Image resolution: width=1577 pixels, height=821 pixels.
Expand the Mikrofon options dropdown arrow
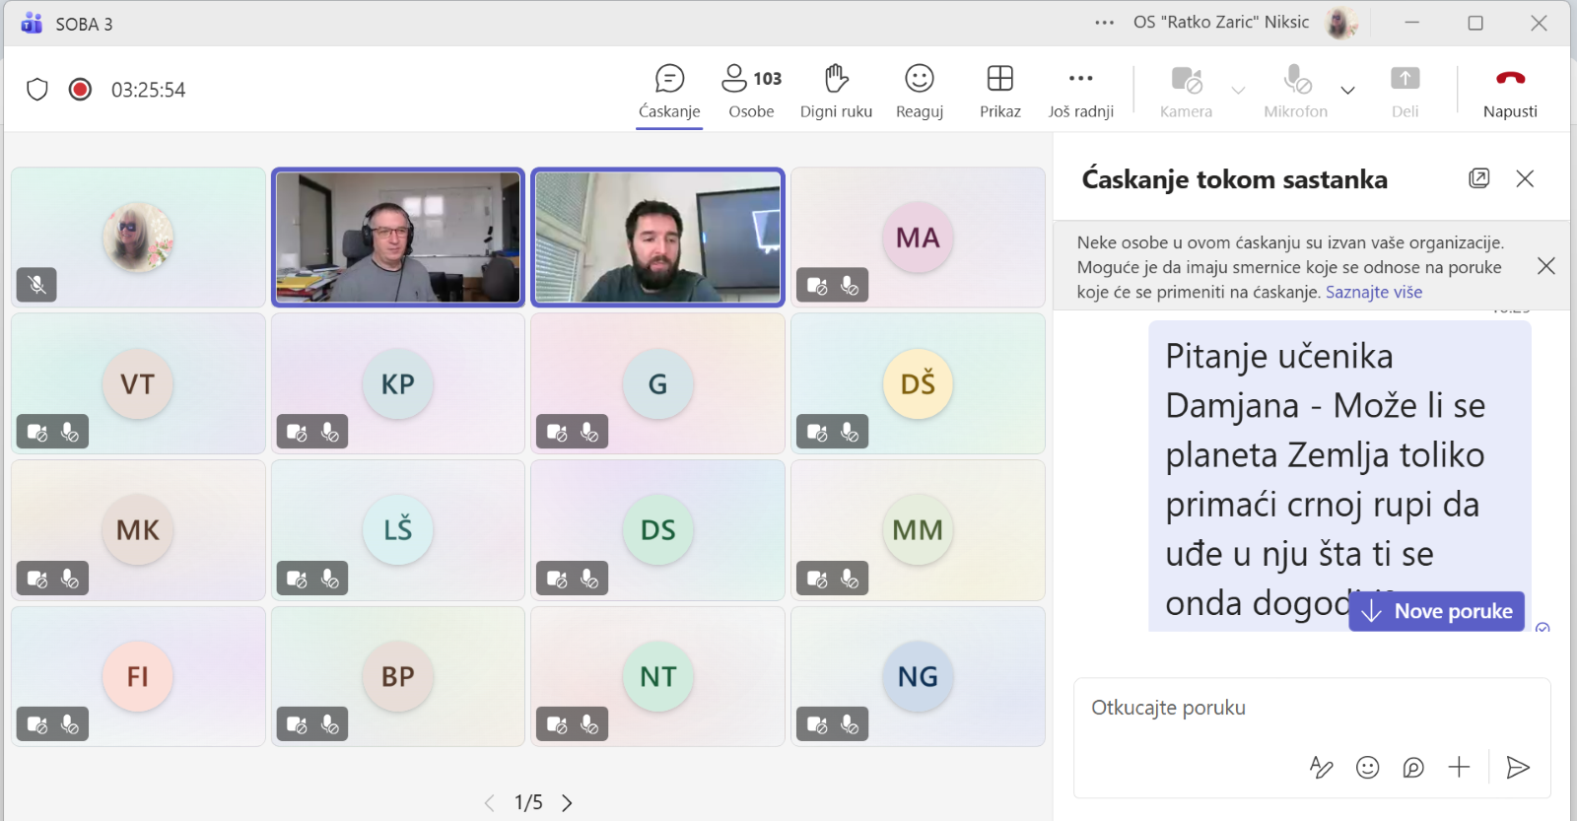click(x=1347, y=91)
